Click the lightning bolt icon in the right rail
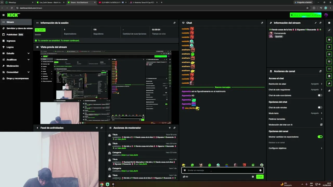The width and height of the screenshot is (333, 187). point(329,47)
